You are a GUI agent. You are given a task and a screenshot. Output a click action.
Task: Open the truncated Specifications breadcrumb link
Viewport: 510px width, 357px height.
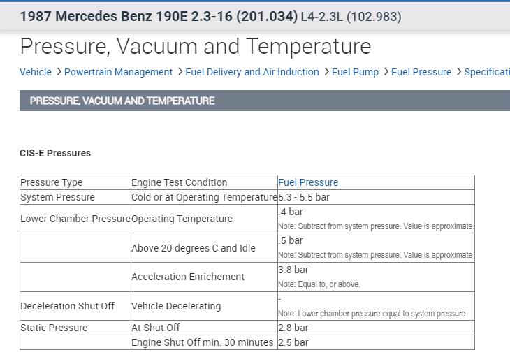pyautogui.click(x=486, y=72)
